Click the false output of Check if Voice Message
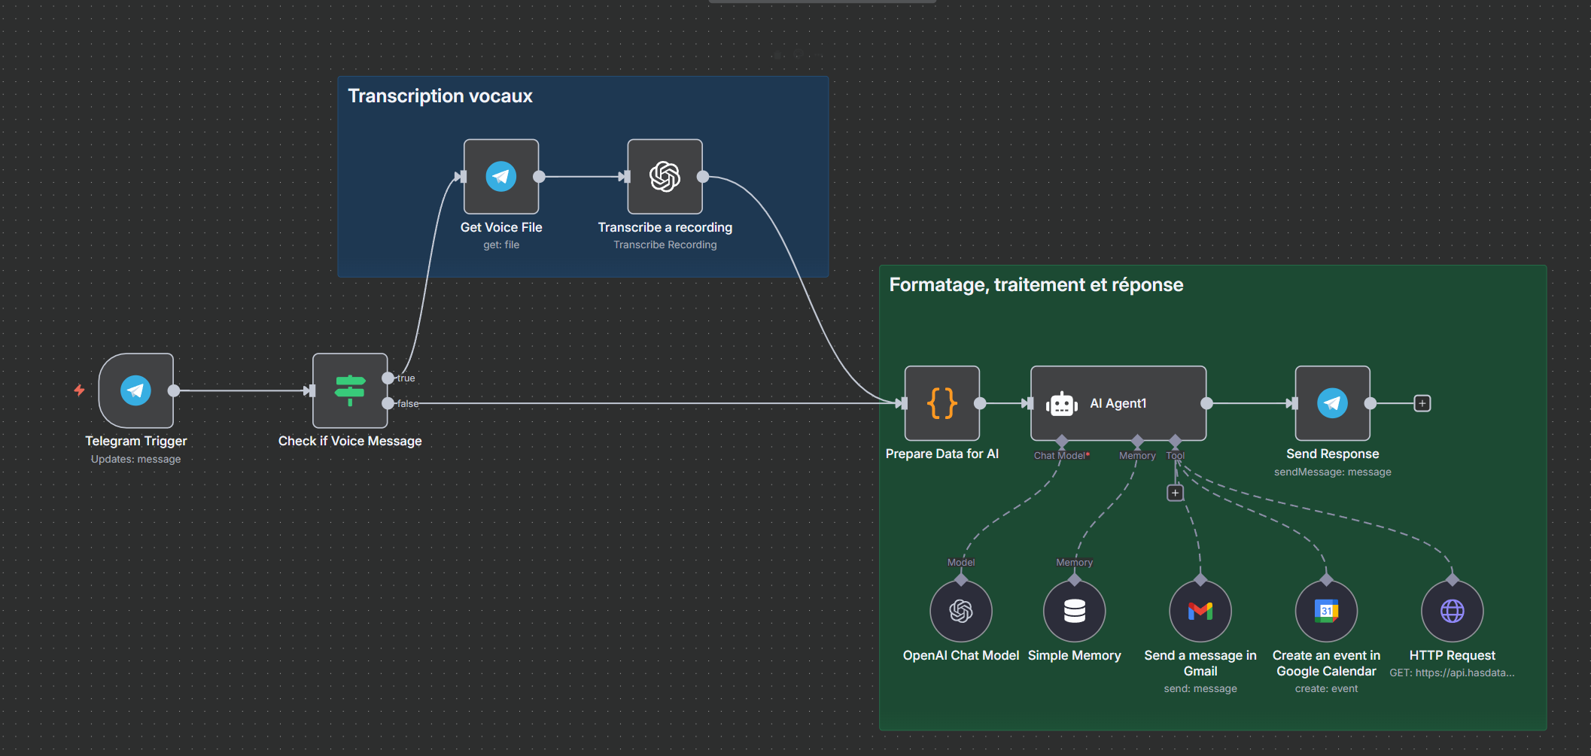1591x756 pixels. [x=388, y=403]
